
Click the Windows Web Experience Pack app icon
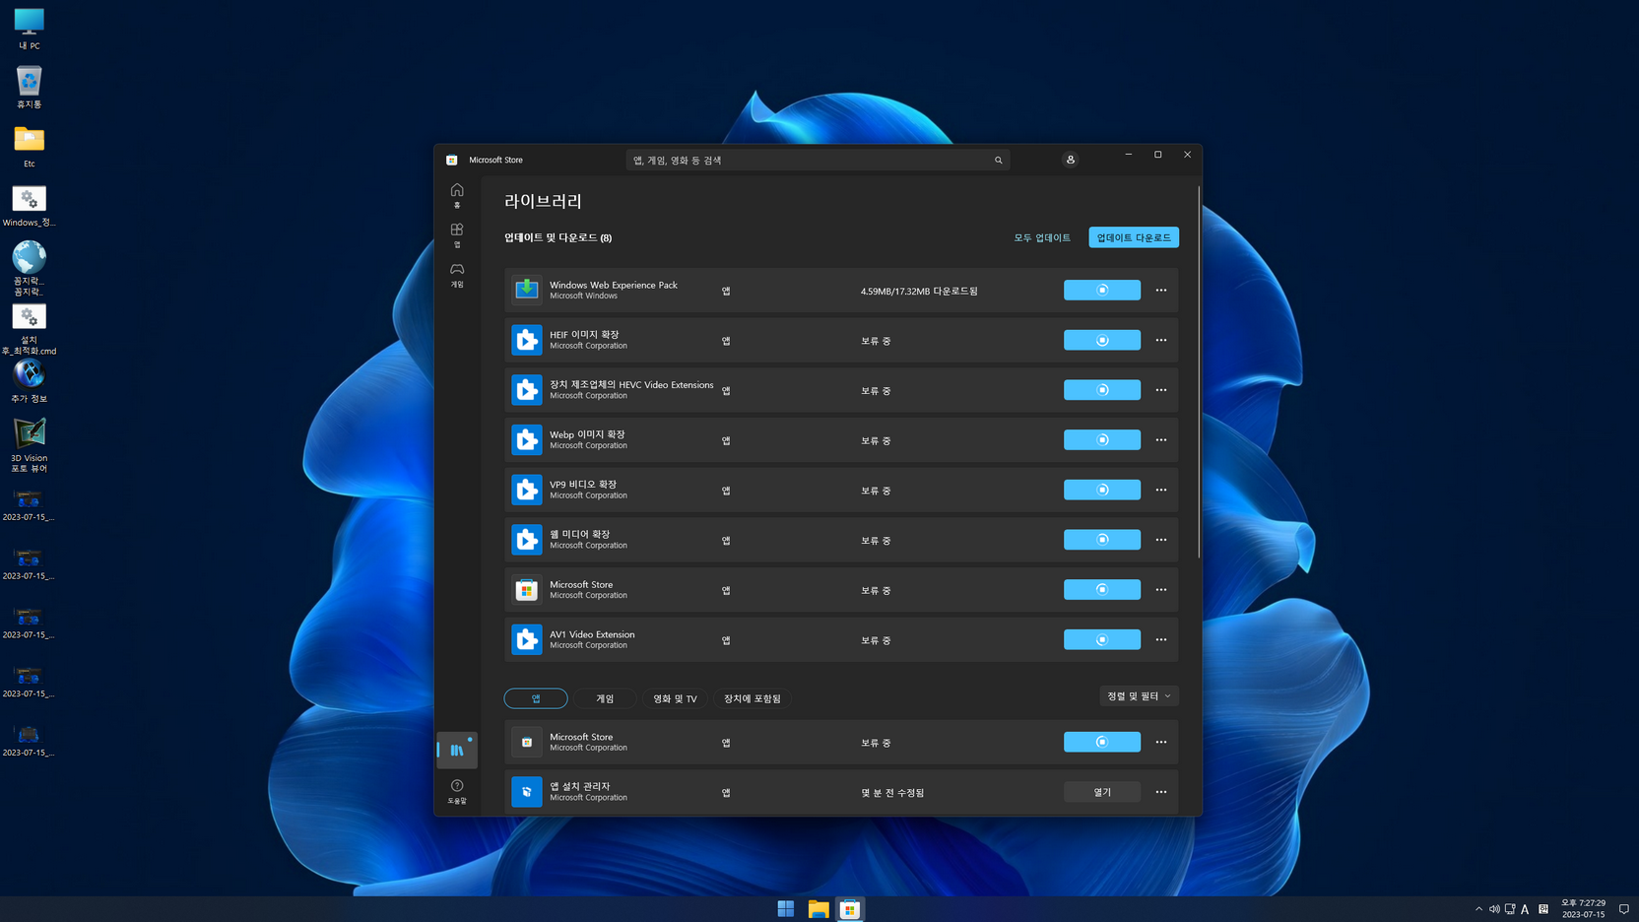coord(527,290)
